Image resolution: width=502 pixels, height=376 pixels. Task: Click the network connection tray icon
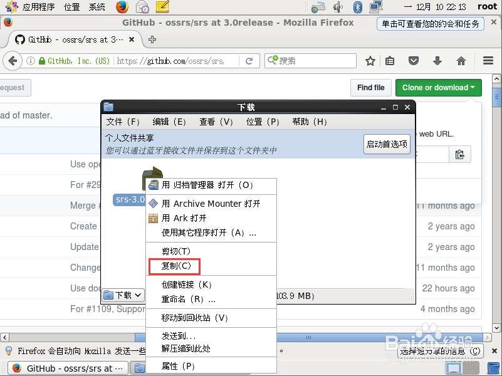tap(376, 7)
